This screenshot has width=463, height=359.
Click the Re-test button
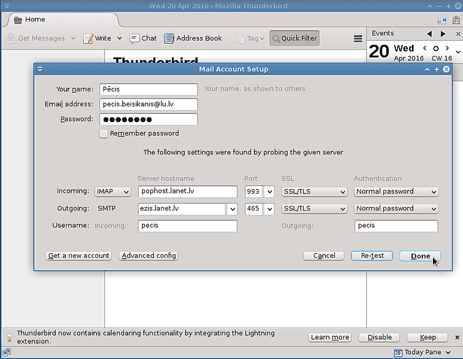click(x=372, y=255)
